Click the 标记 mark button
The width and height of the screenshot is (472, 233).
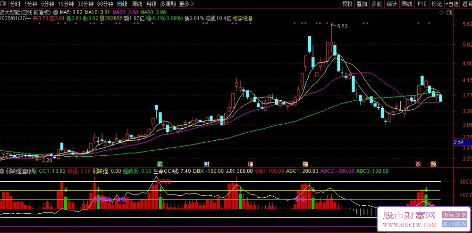coord(437,4)
